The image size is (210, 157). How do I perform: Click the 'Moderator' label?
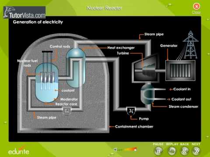coord(69,99)
